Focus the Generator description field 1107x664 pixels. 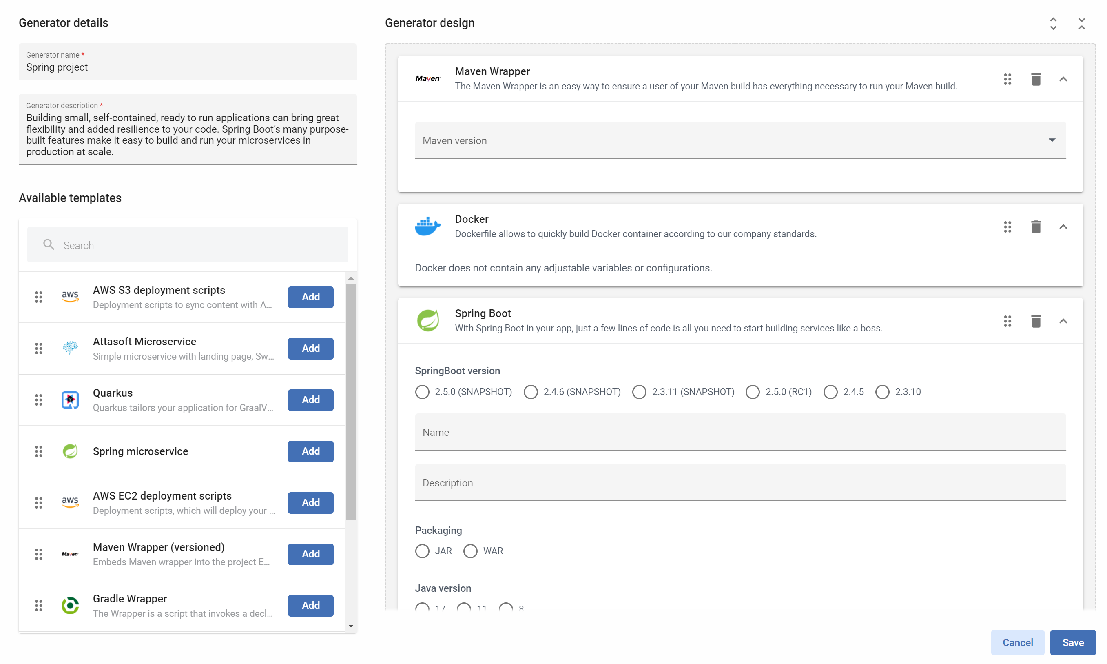tap(188, 129)
